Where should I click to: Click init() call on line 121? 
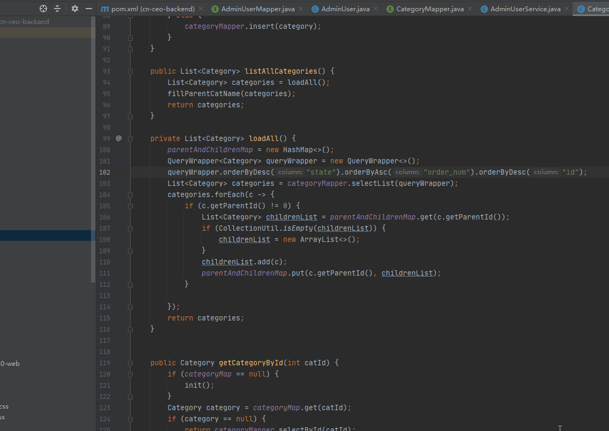pos(199,385)
